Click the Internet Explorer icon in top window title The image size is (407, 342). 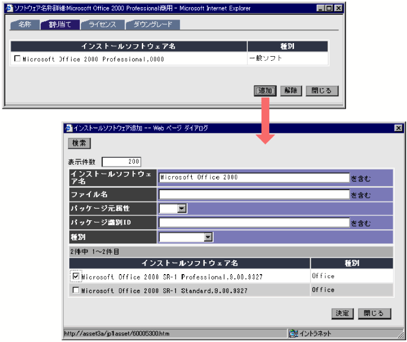click(x=9, y=8)
